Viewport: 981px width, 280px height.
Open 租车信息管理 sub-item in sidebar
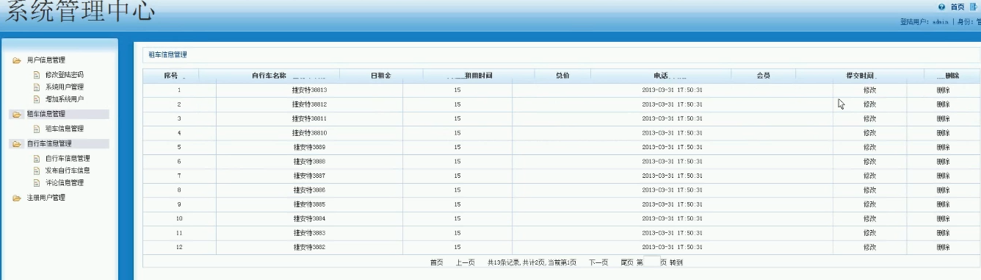click(64, 129)
